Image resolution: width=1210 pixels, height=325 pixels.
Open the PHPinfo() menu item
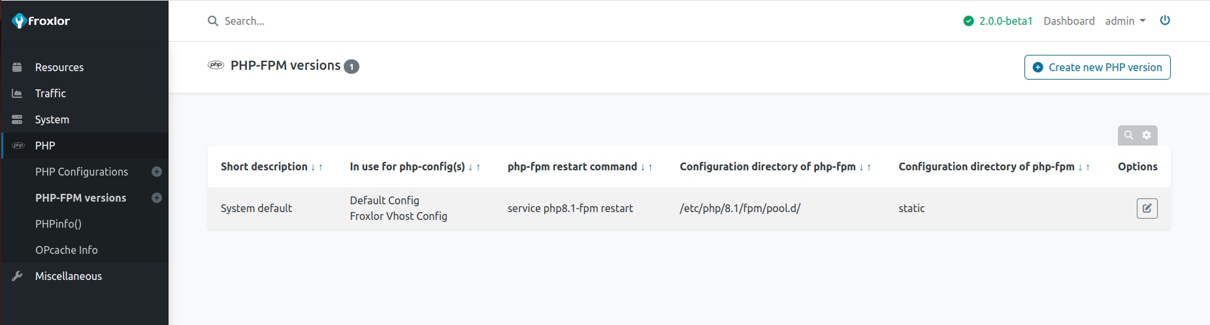pyautogui.click(x=58, y=224)
